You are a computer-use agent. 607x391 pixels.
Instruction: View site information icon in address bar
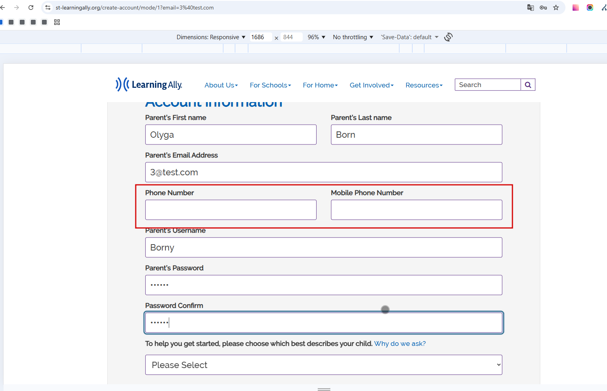48,8
